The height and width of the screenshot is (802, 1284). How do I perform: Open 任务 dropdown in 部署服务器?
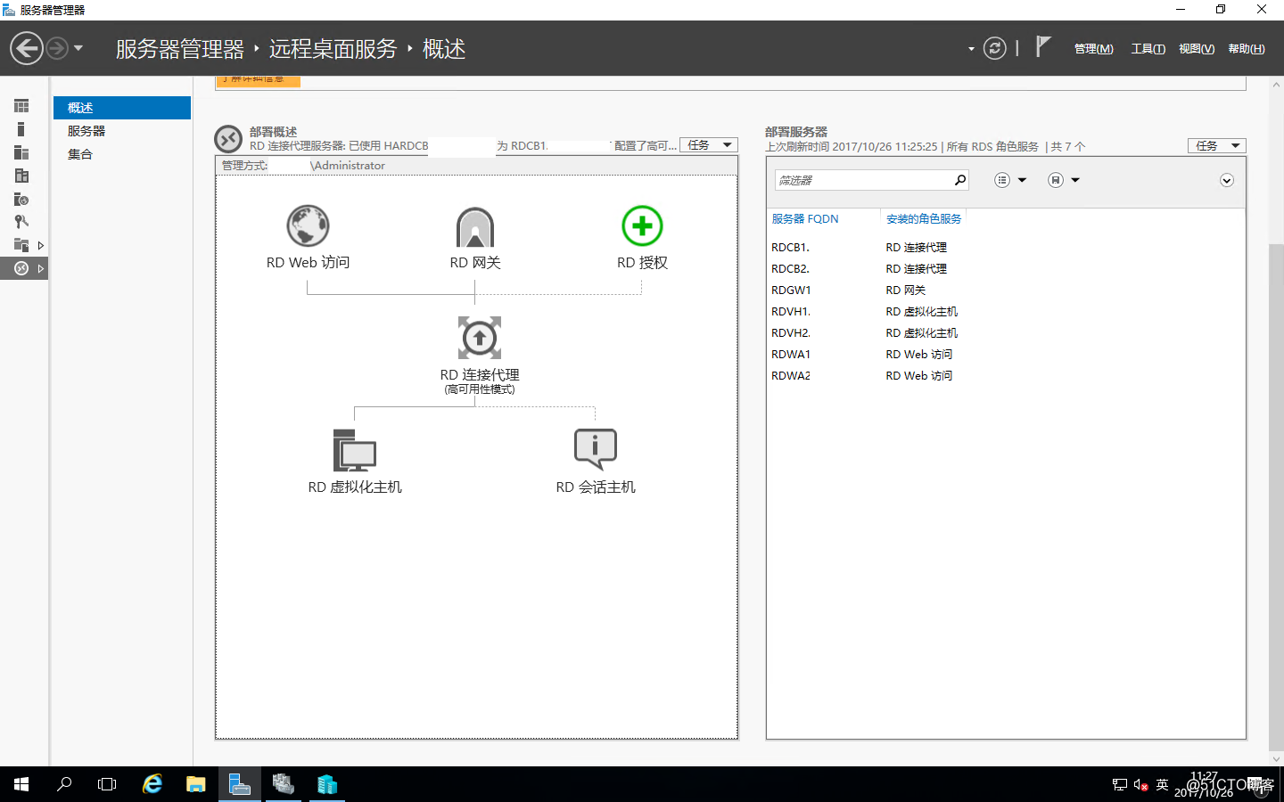tap(1217, 145)
